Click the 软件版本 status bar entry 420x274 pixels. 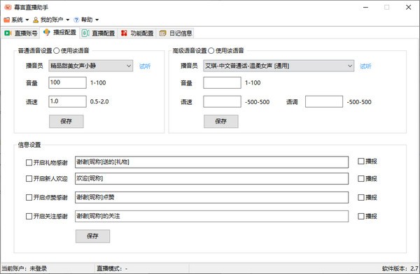coord(400,268)
